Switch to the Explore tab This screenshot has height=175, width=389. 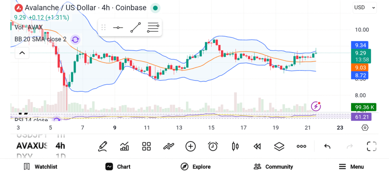[196, 167]
